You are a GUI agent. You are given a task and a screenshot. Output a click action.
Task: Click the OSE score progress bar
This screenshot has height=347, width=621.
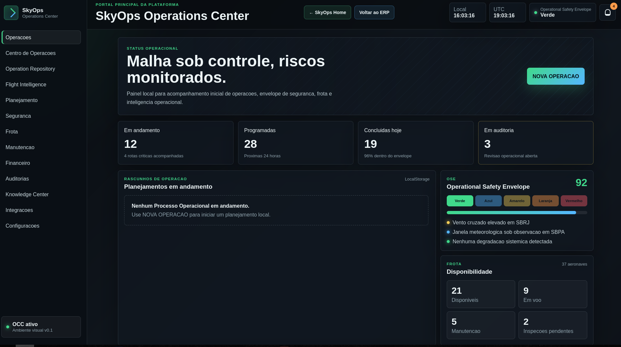pyautogui.click(x=517, y=213)
